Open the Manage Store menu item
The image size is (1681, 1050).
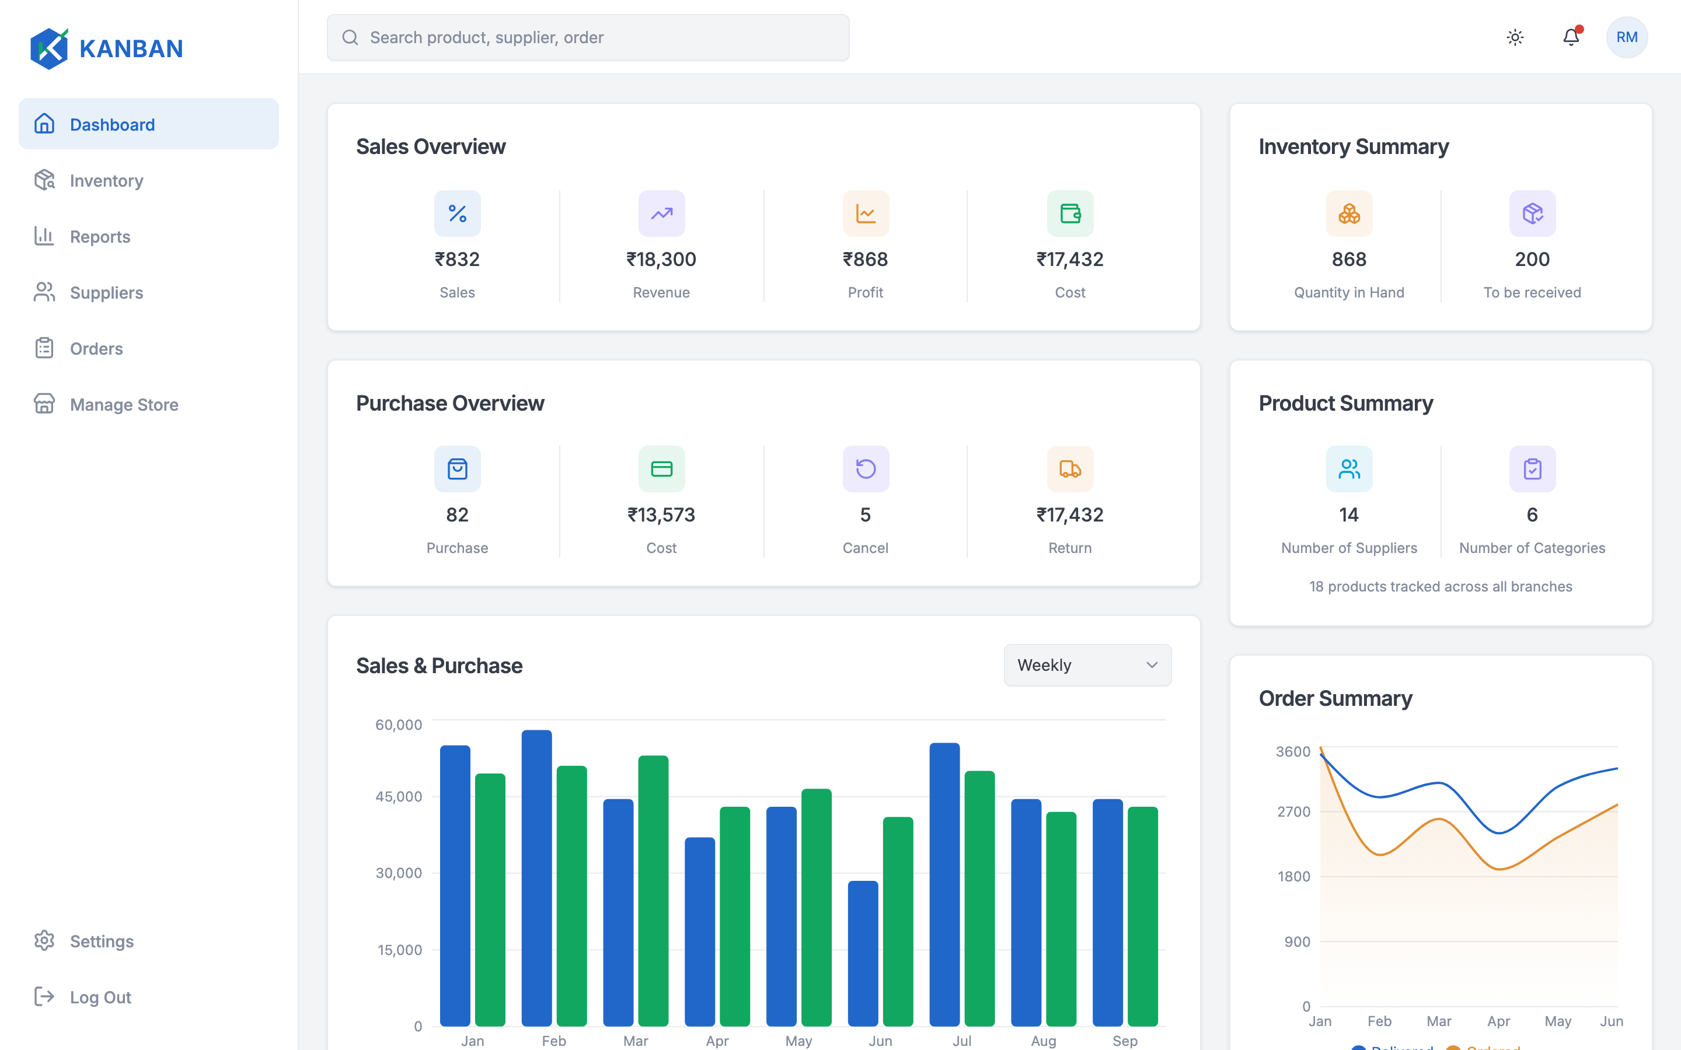pos(149,404)
